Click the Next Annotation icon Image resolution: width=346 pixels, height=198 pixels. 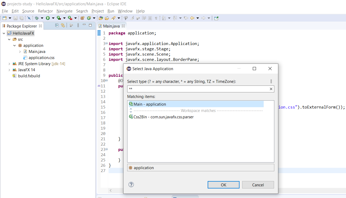click(x=163, y=18)
